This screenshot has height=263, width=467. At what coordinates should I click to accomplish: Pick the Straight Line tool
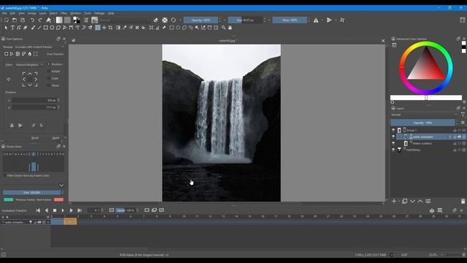coord(39,28)
